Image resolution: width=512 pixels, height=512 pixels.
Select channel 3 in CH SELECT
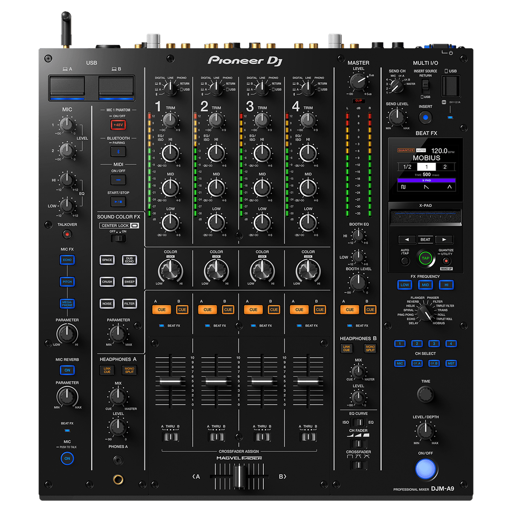click(x=434, y=344)
